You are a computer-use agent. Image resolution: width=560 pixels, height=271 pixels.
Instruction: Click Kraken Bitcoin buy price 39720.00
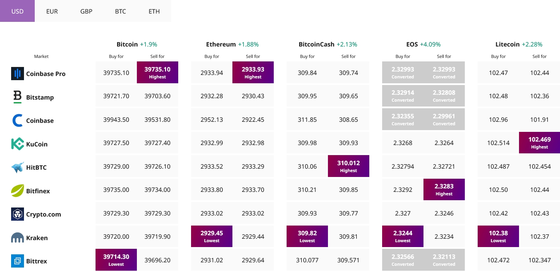116,236
